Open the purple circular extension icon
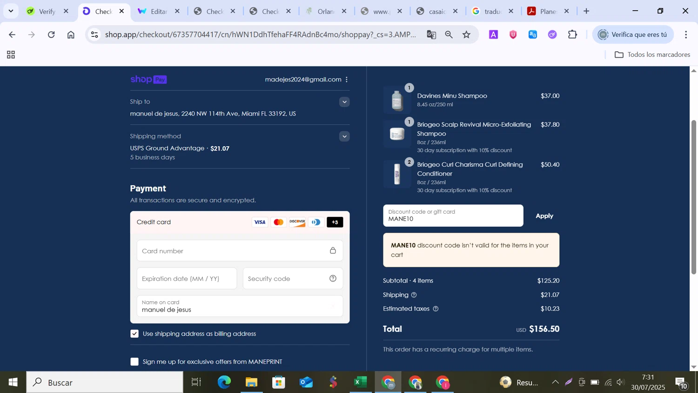The height and width of the screenshot is (393, 698). point(552,34)
